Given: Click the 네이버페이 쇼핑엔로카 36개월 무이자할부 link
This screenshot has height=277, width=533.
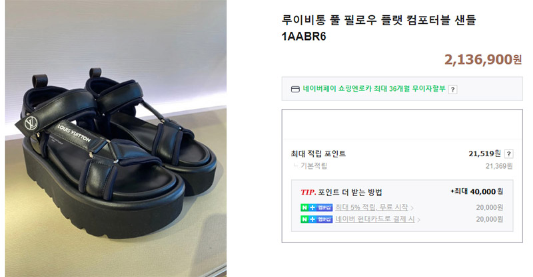Looking at the screenshot, I should [374, 89].
